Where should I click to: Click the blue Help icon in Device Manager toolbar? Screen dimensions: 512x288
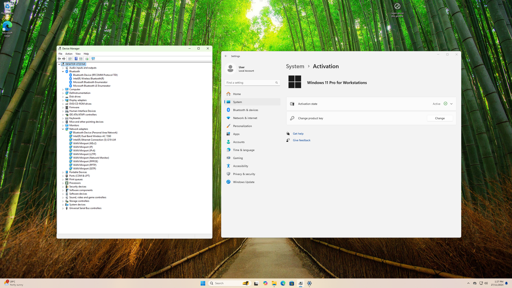pyautogui.click(x=76, y=59)
